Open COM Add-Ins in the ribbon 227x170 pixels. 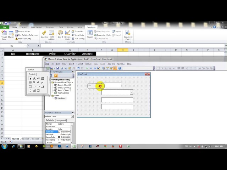click(x=52, y=35)
